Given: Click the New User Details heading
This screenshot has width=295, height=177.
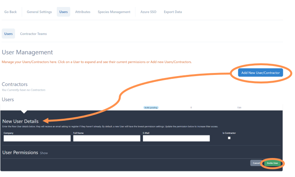Looking at the screenshot, I should [x=20, y=121].
